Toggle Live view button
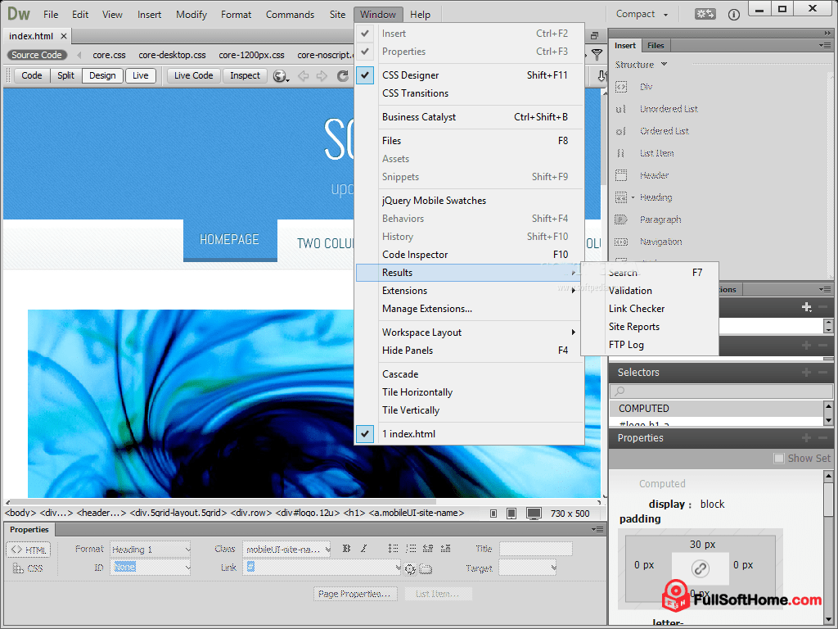The height and width of the screenshot is (629, 838). pos(141,75)
